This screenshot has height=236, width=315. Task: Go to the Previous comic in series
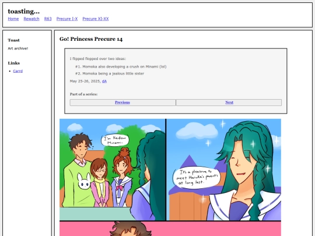tap(123, 103)
